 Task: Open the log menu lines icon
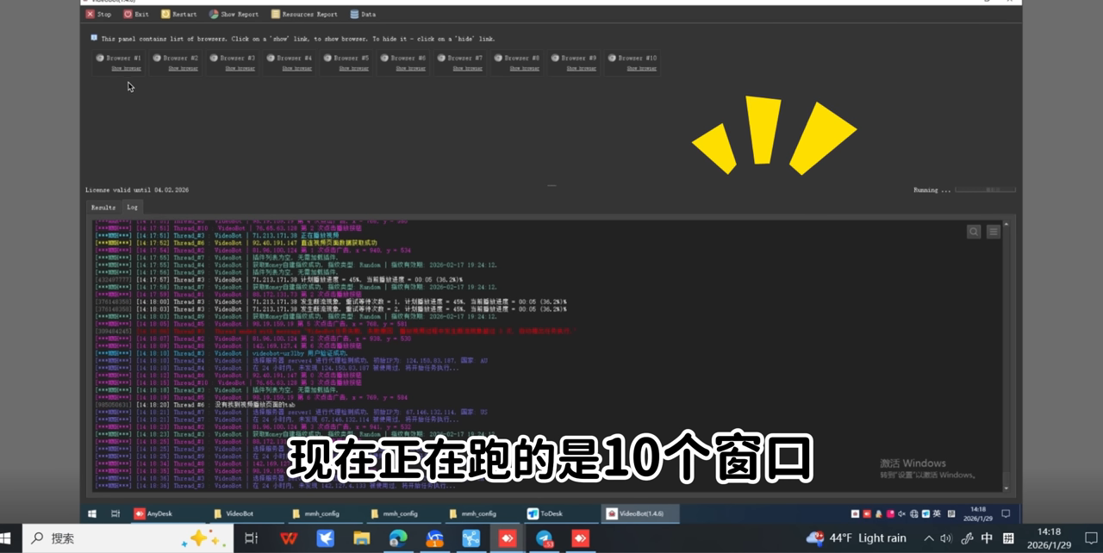coord(994,232)
